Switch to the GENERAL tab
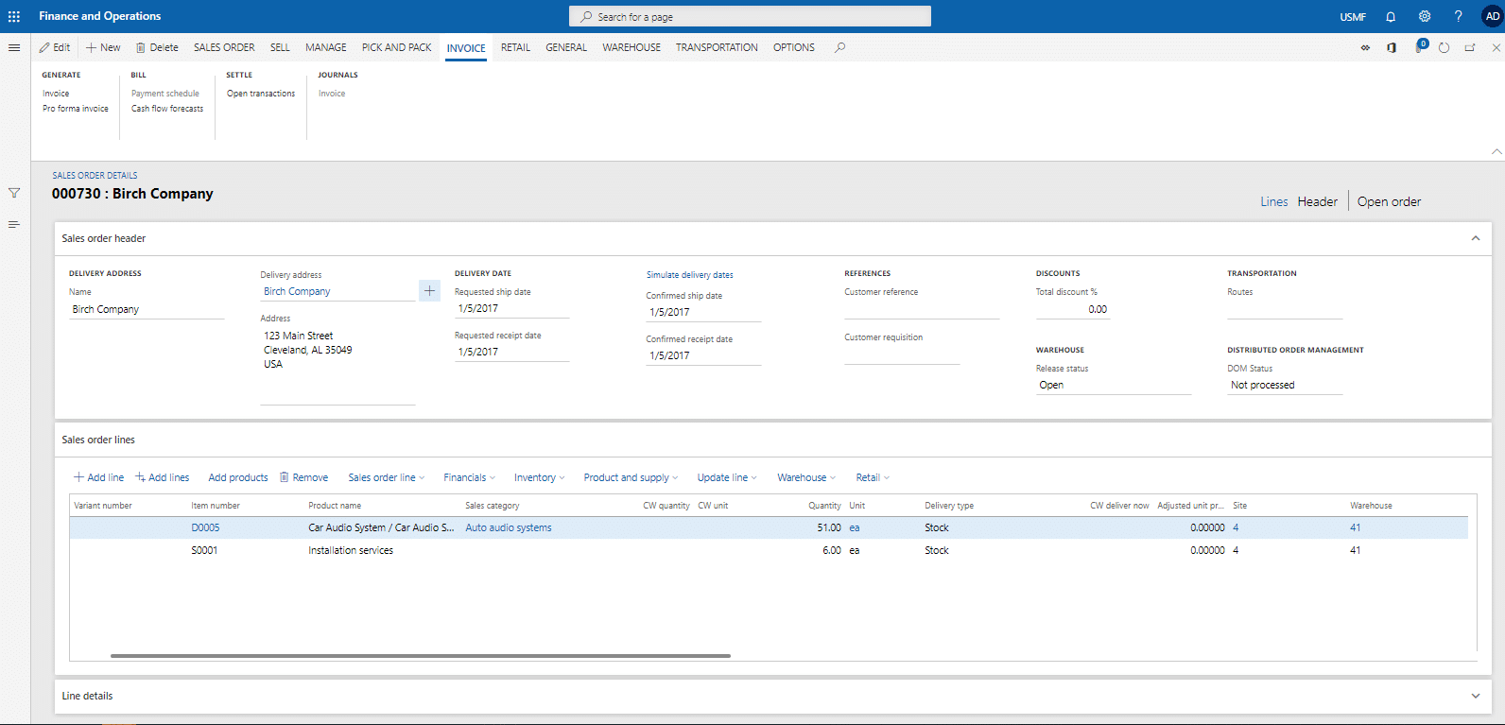1505x725 pixels. tap(566, 47)
